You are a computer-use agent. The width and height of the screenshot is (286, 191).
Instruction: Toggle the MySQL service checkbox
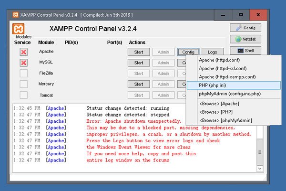(24, 63)
